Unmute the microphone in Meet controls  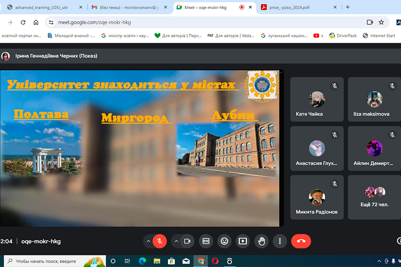(x=160, y=241)
